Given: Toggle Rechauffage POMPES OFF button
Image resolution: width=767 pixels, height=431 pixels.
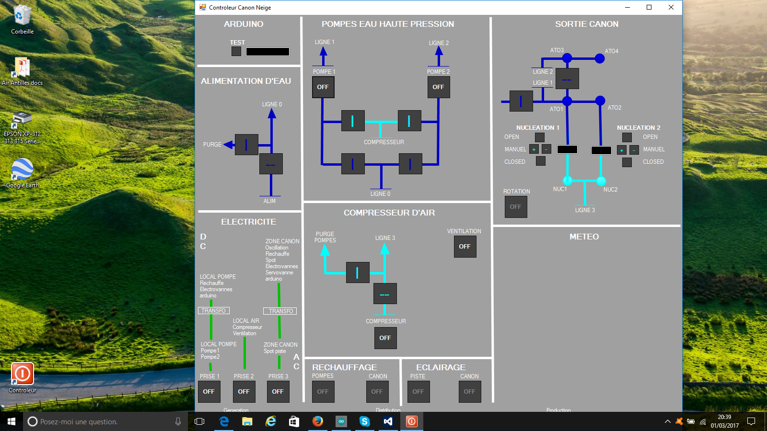Looking at the screenshot, I should (x=323, y=392).
